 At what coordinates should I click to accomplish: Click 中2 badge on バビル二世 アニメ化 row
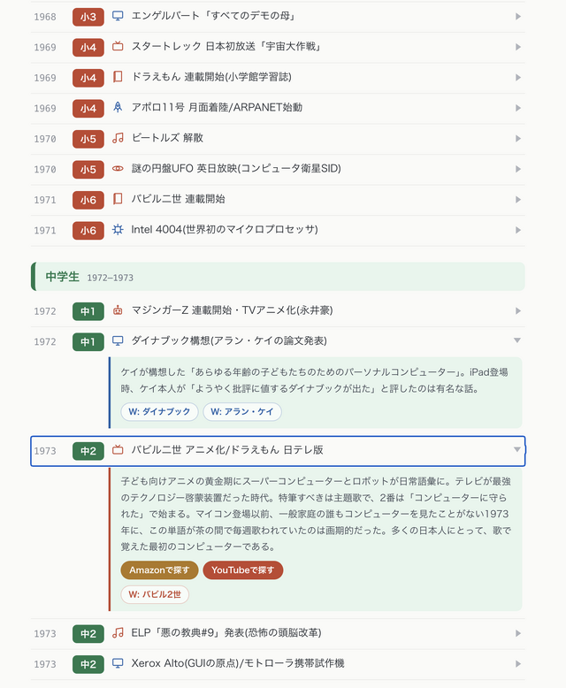coord(88,451)
